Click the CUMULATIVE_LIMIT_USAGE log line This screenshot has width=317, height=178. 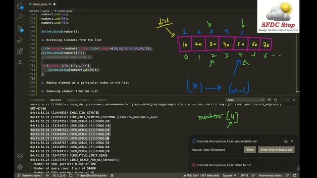(69, 155)
